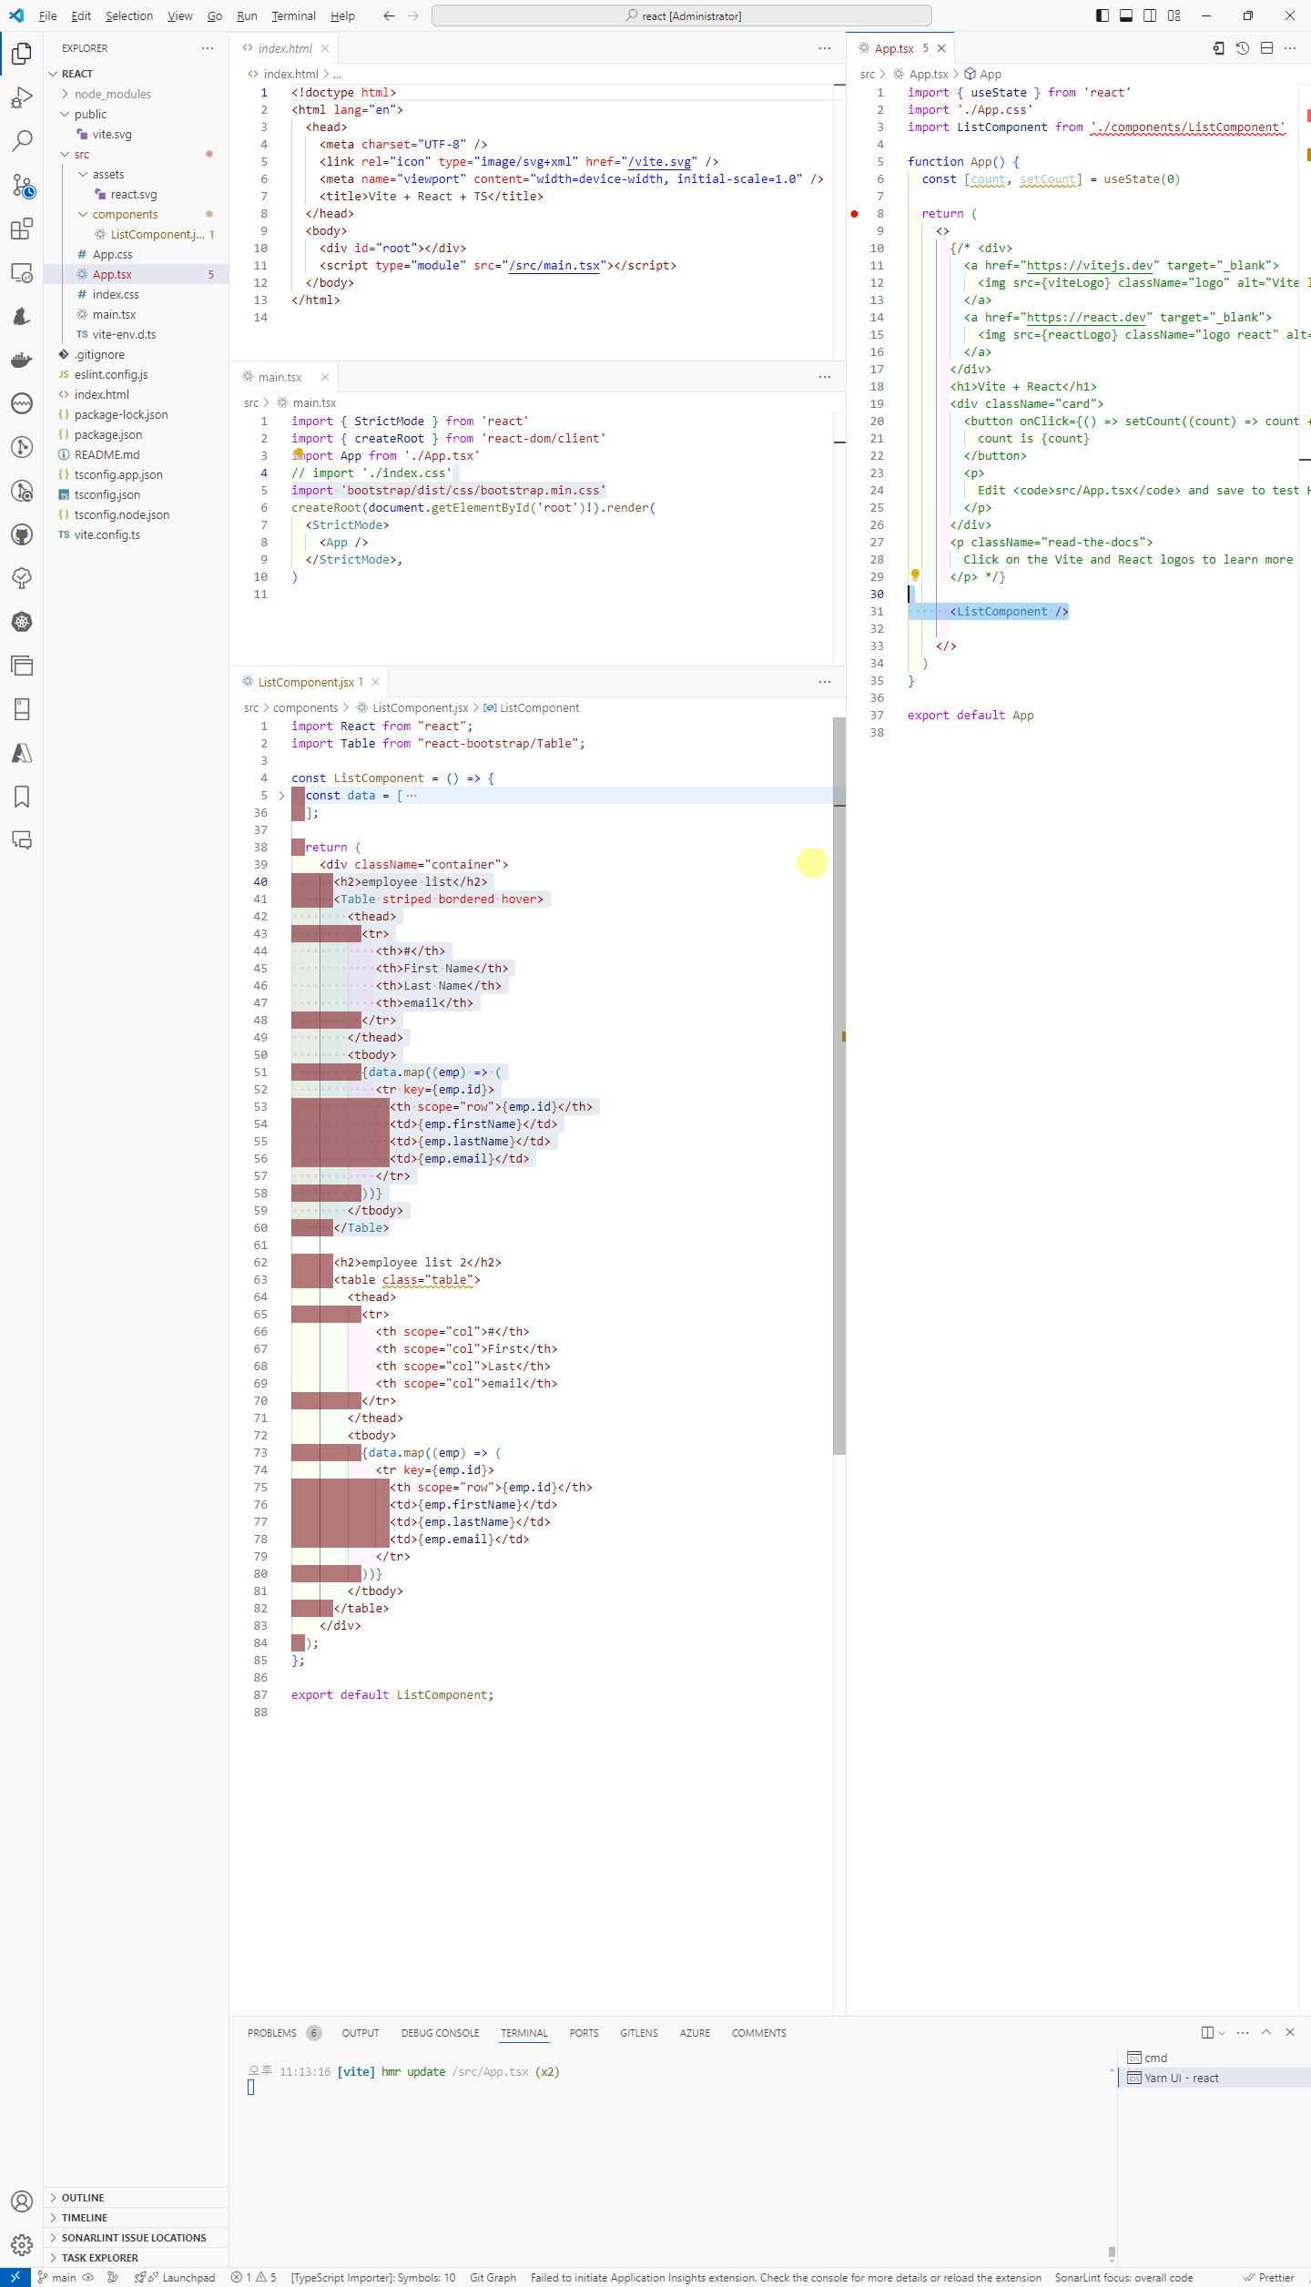Click the lightbulb on App.tsx line 29

point(915,575)
